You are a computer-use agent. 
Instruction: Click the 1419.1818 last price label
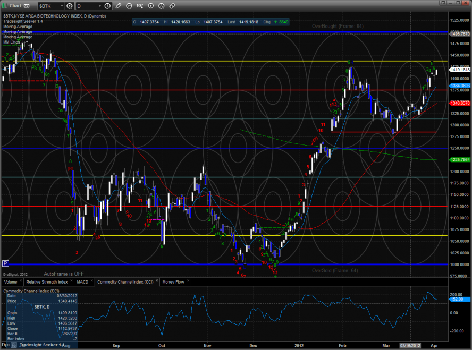pos(460,70)
